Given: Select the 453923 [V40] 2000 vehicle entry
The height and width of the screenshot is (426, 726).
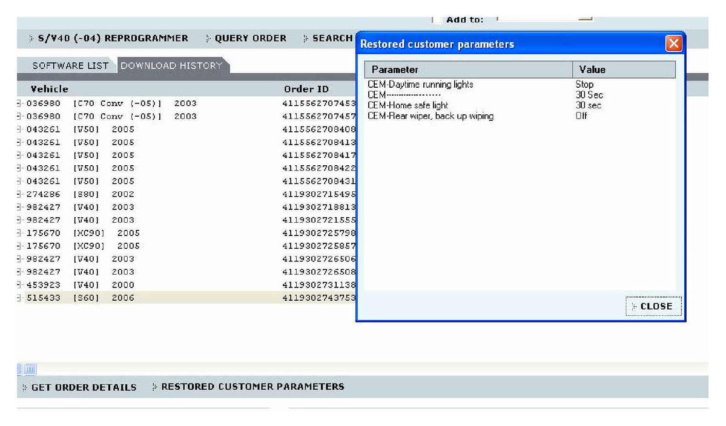Looking at the screenshot, I should click(80, 285).
